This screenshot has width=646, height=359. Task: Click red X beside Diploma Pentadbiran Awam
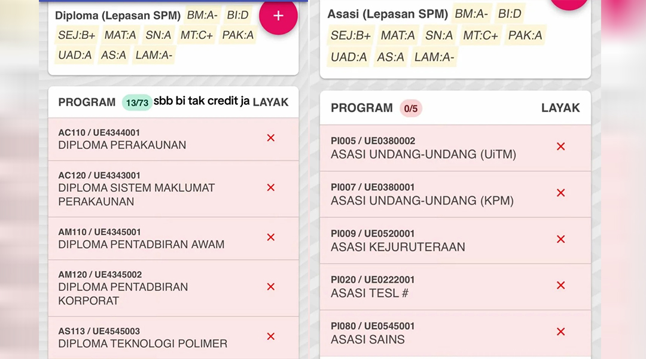271,238
